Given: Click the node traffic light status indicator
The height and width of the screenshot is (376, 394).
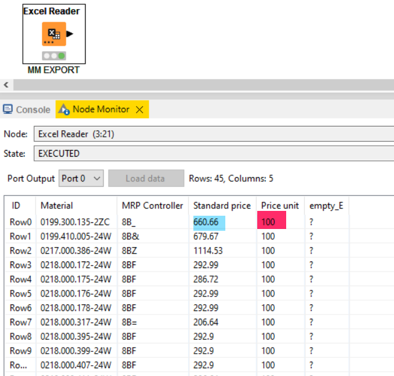Looking at the screenshot, I should click(54, 55).
